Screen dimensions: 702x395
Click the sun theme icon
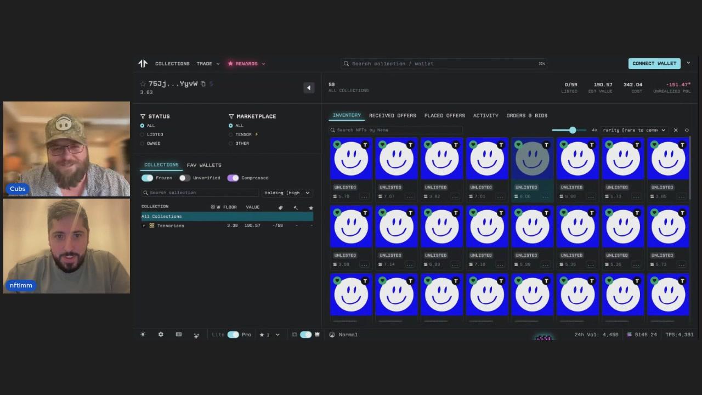[x=143, y=335]
